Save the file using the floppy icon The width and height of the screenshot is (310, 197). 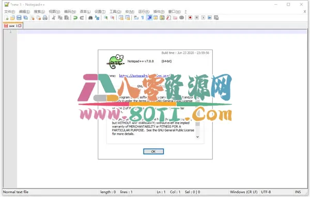19,18
